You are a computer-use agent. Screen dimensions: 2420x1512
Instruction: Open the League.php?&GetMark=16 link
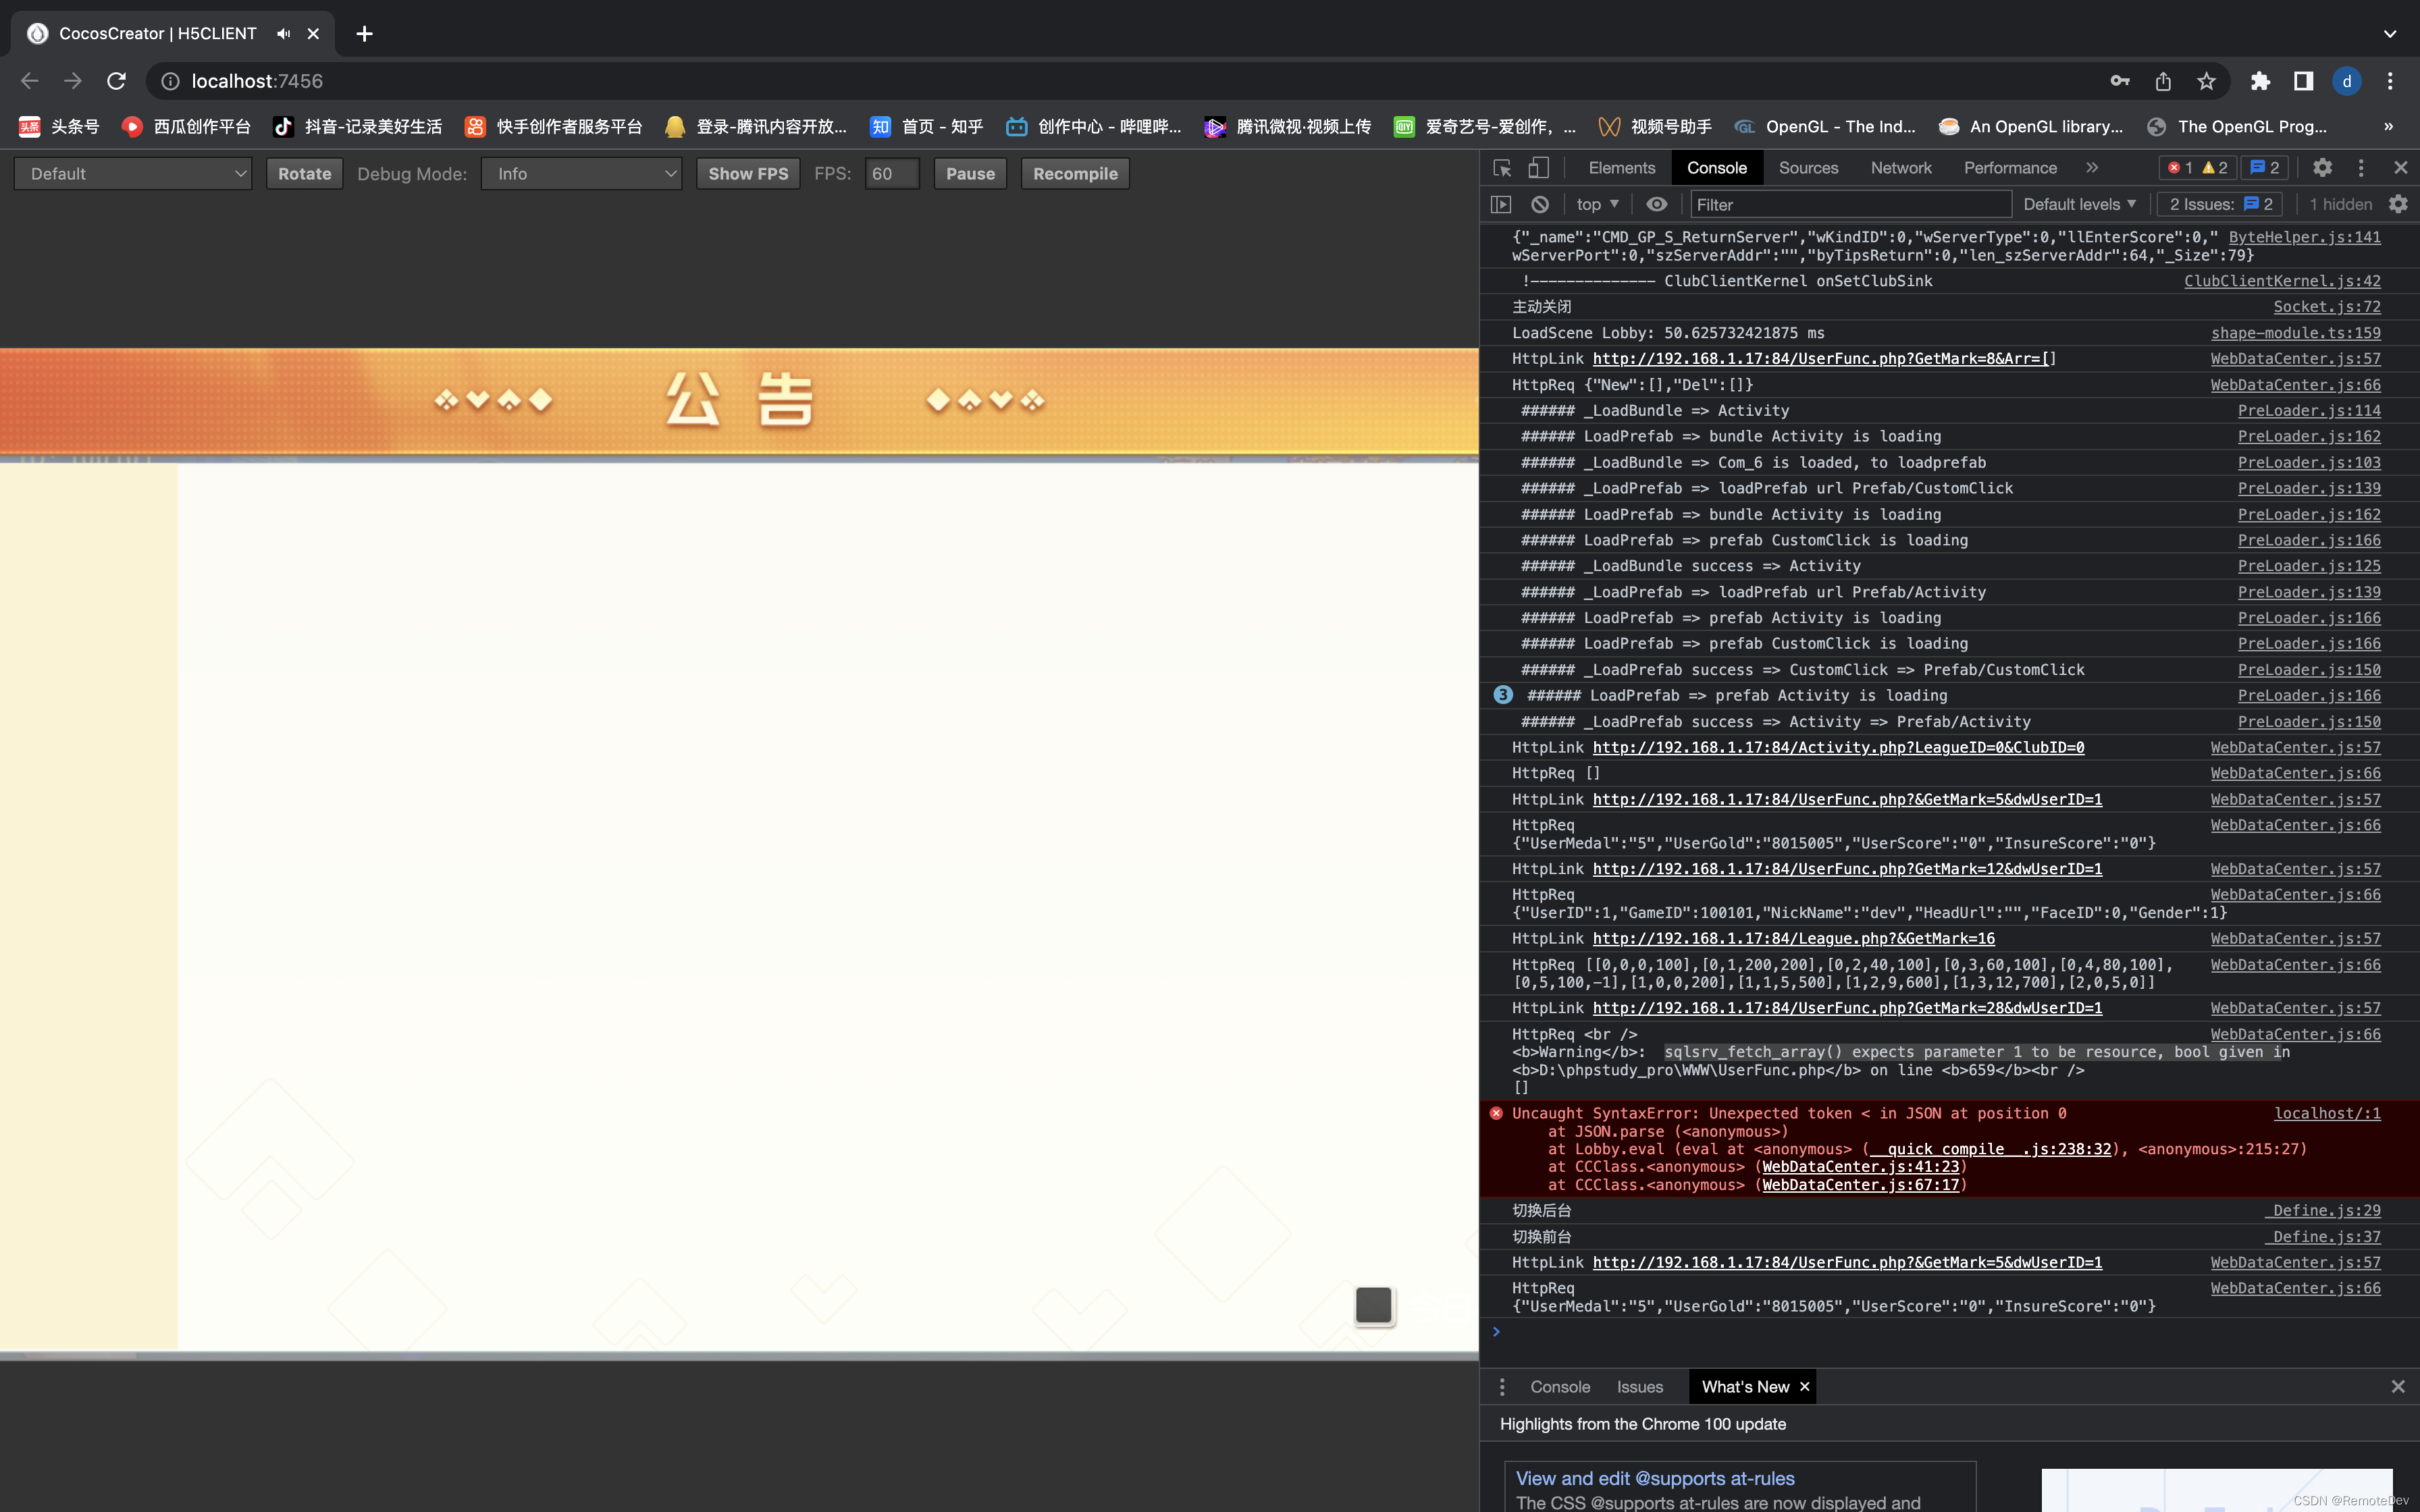click(1793, 938)
